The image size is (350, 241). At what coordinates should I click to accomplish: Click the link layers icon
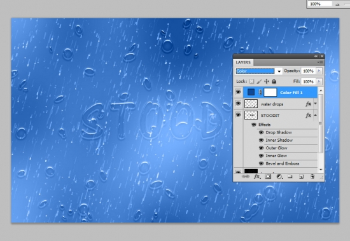(246, 177)
